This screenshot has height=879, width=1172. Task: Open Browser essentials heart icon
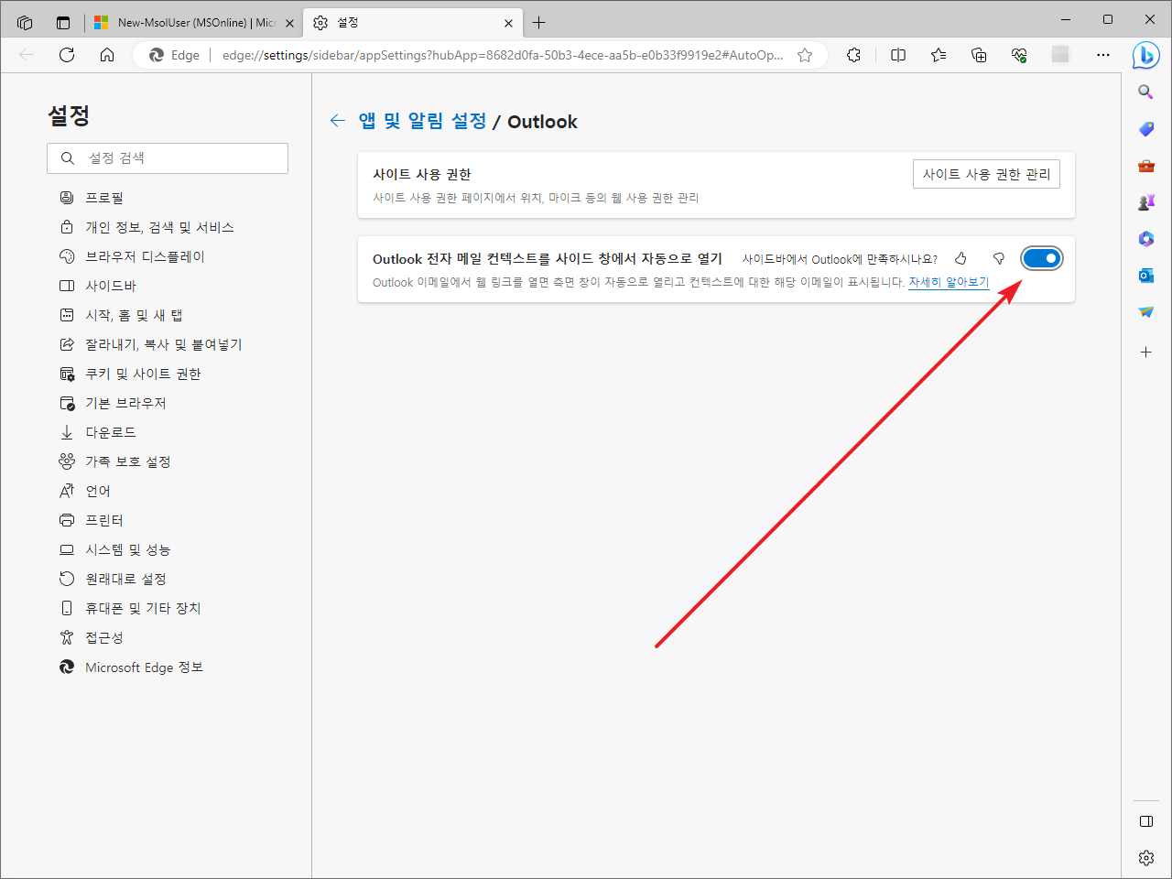(1019, 55)
